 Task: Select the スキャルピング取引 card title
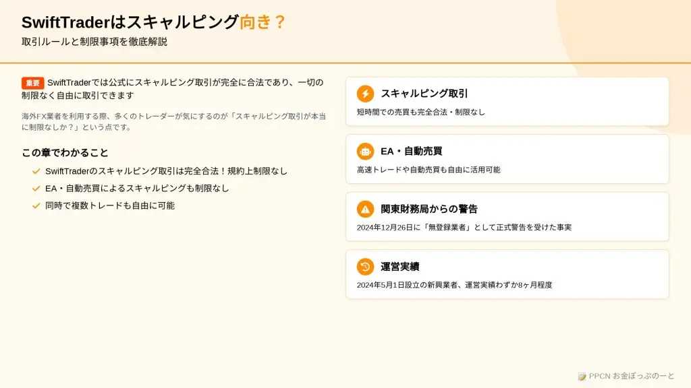pos(424,94)
